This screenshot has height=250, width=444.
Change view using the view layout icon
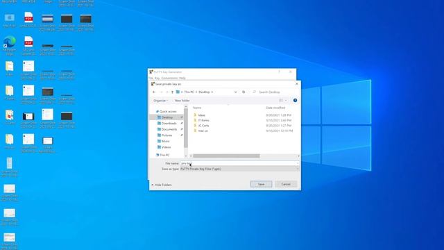point(281,100)
